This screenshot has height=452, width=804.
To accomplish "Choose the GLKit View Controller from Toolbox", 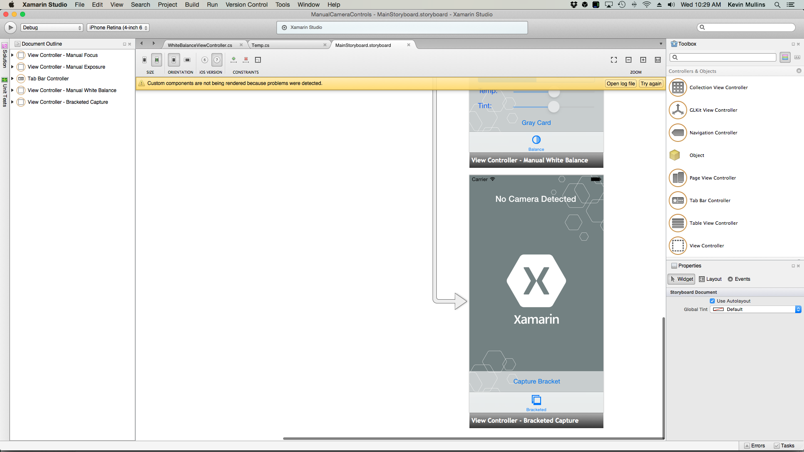I will [713, 110].
